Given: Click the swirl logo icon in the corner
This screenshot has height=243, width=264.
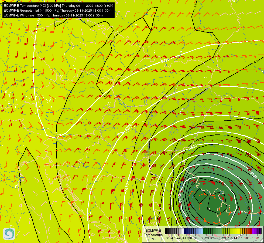Looking at the screenshot, I should (9, 234).
